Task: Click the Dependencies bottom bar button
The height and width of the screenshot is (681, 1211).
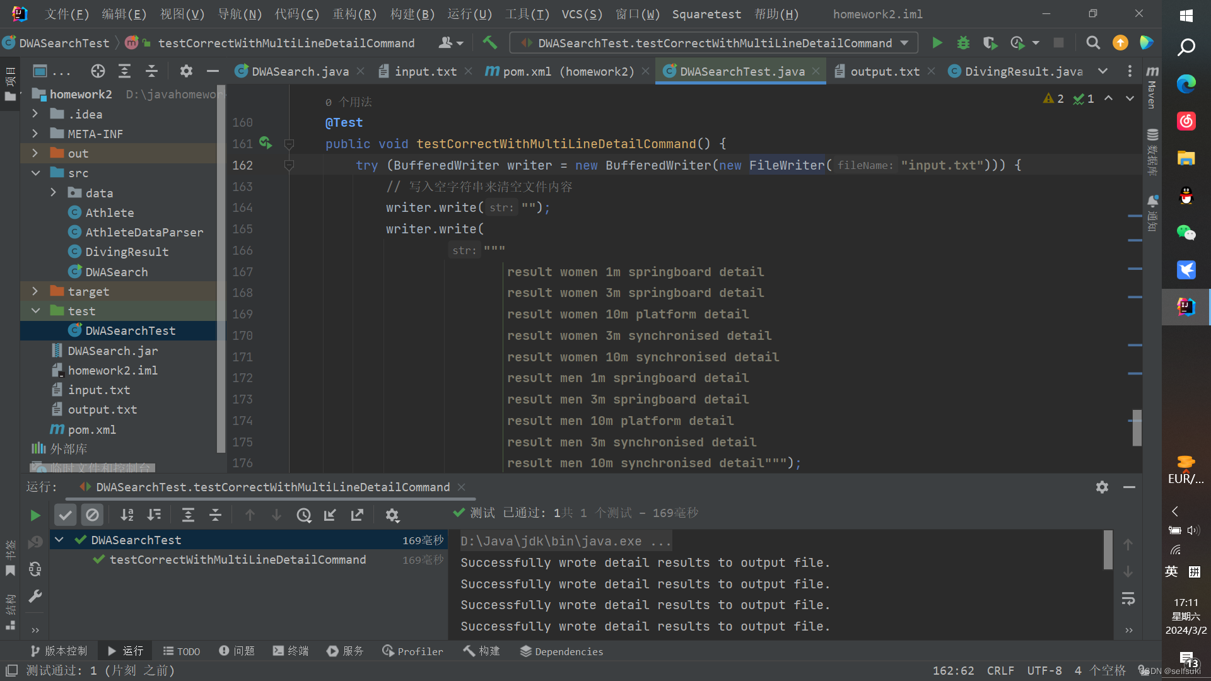Action: 561,651
